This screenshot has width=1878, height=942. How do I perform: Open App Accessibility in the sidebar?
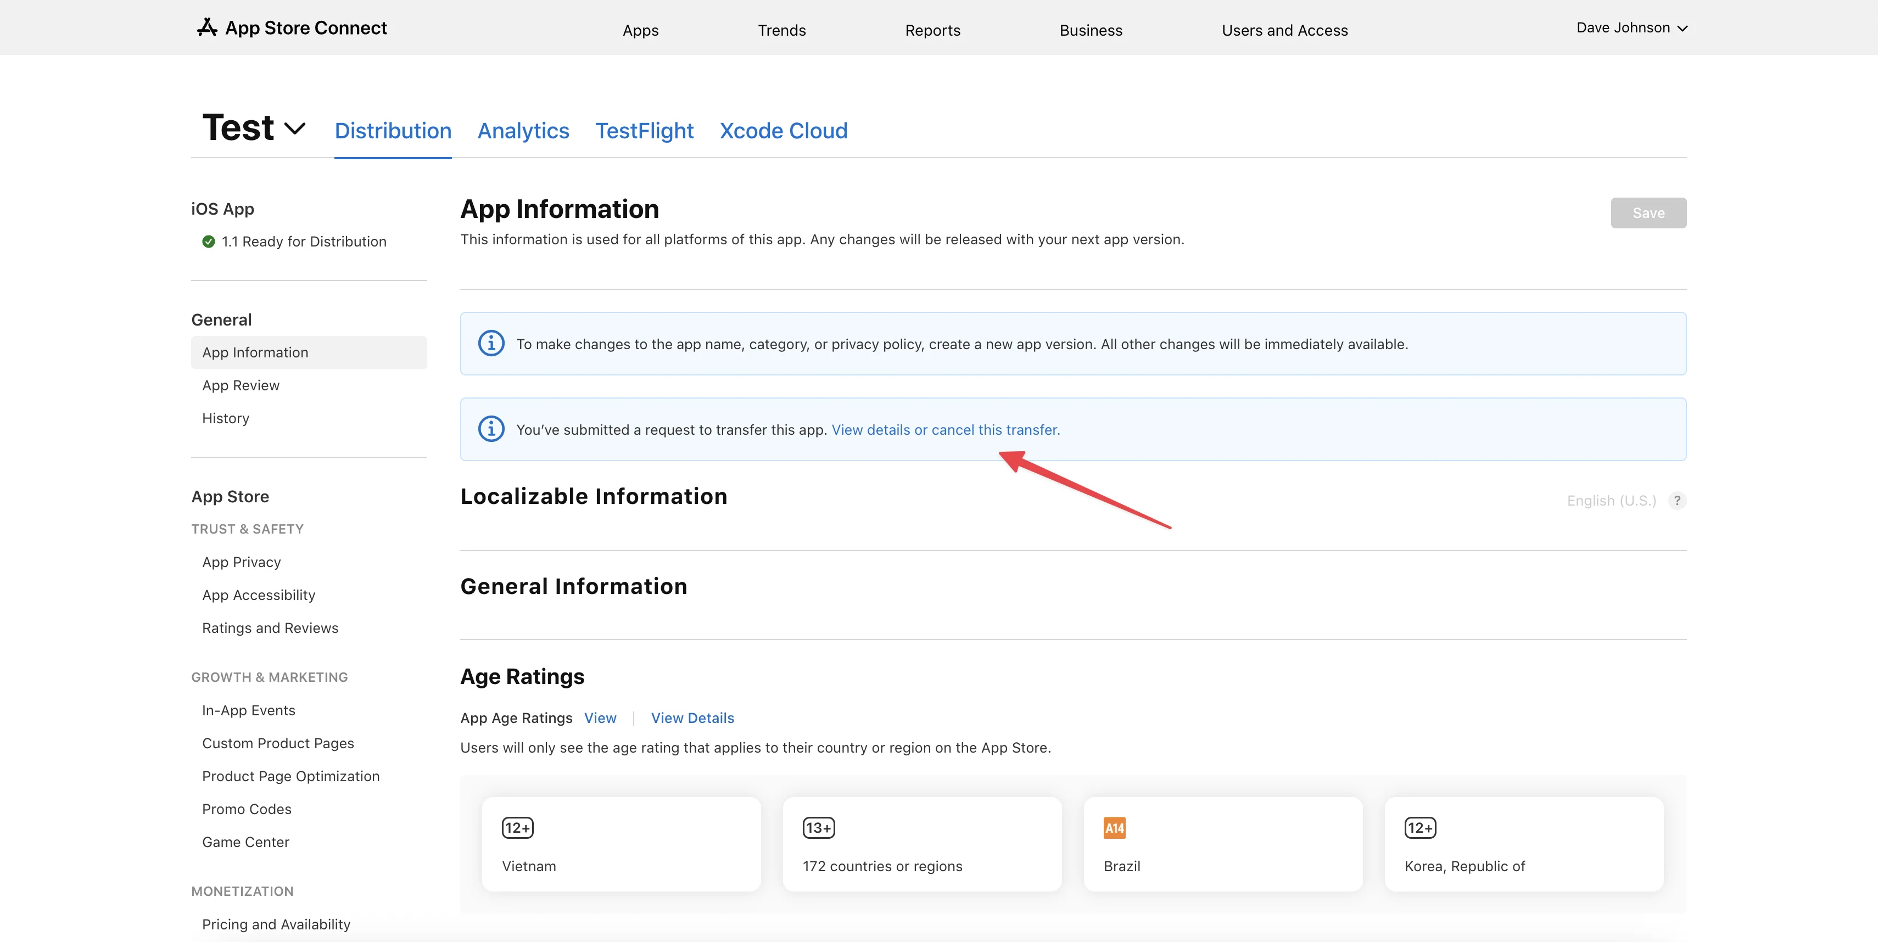tap(259, 595)
